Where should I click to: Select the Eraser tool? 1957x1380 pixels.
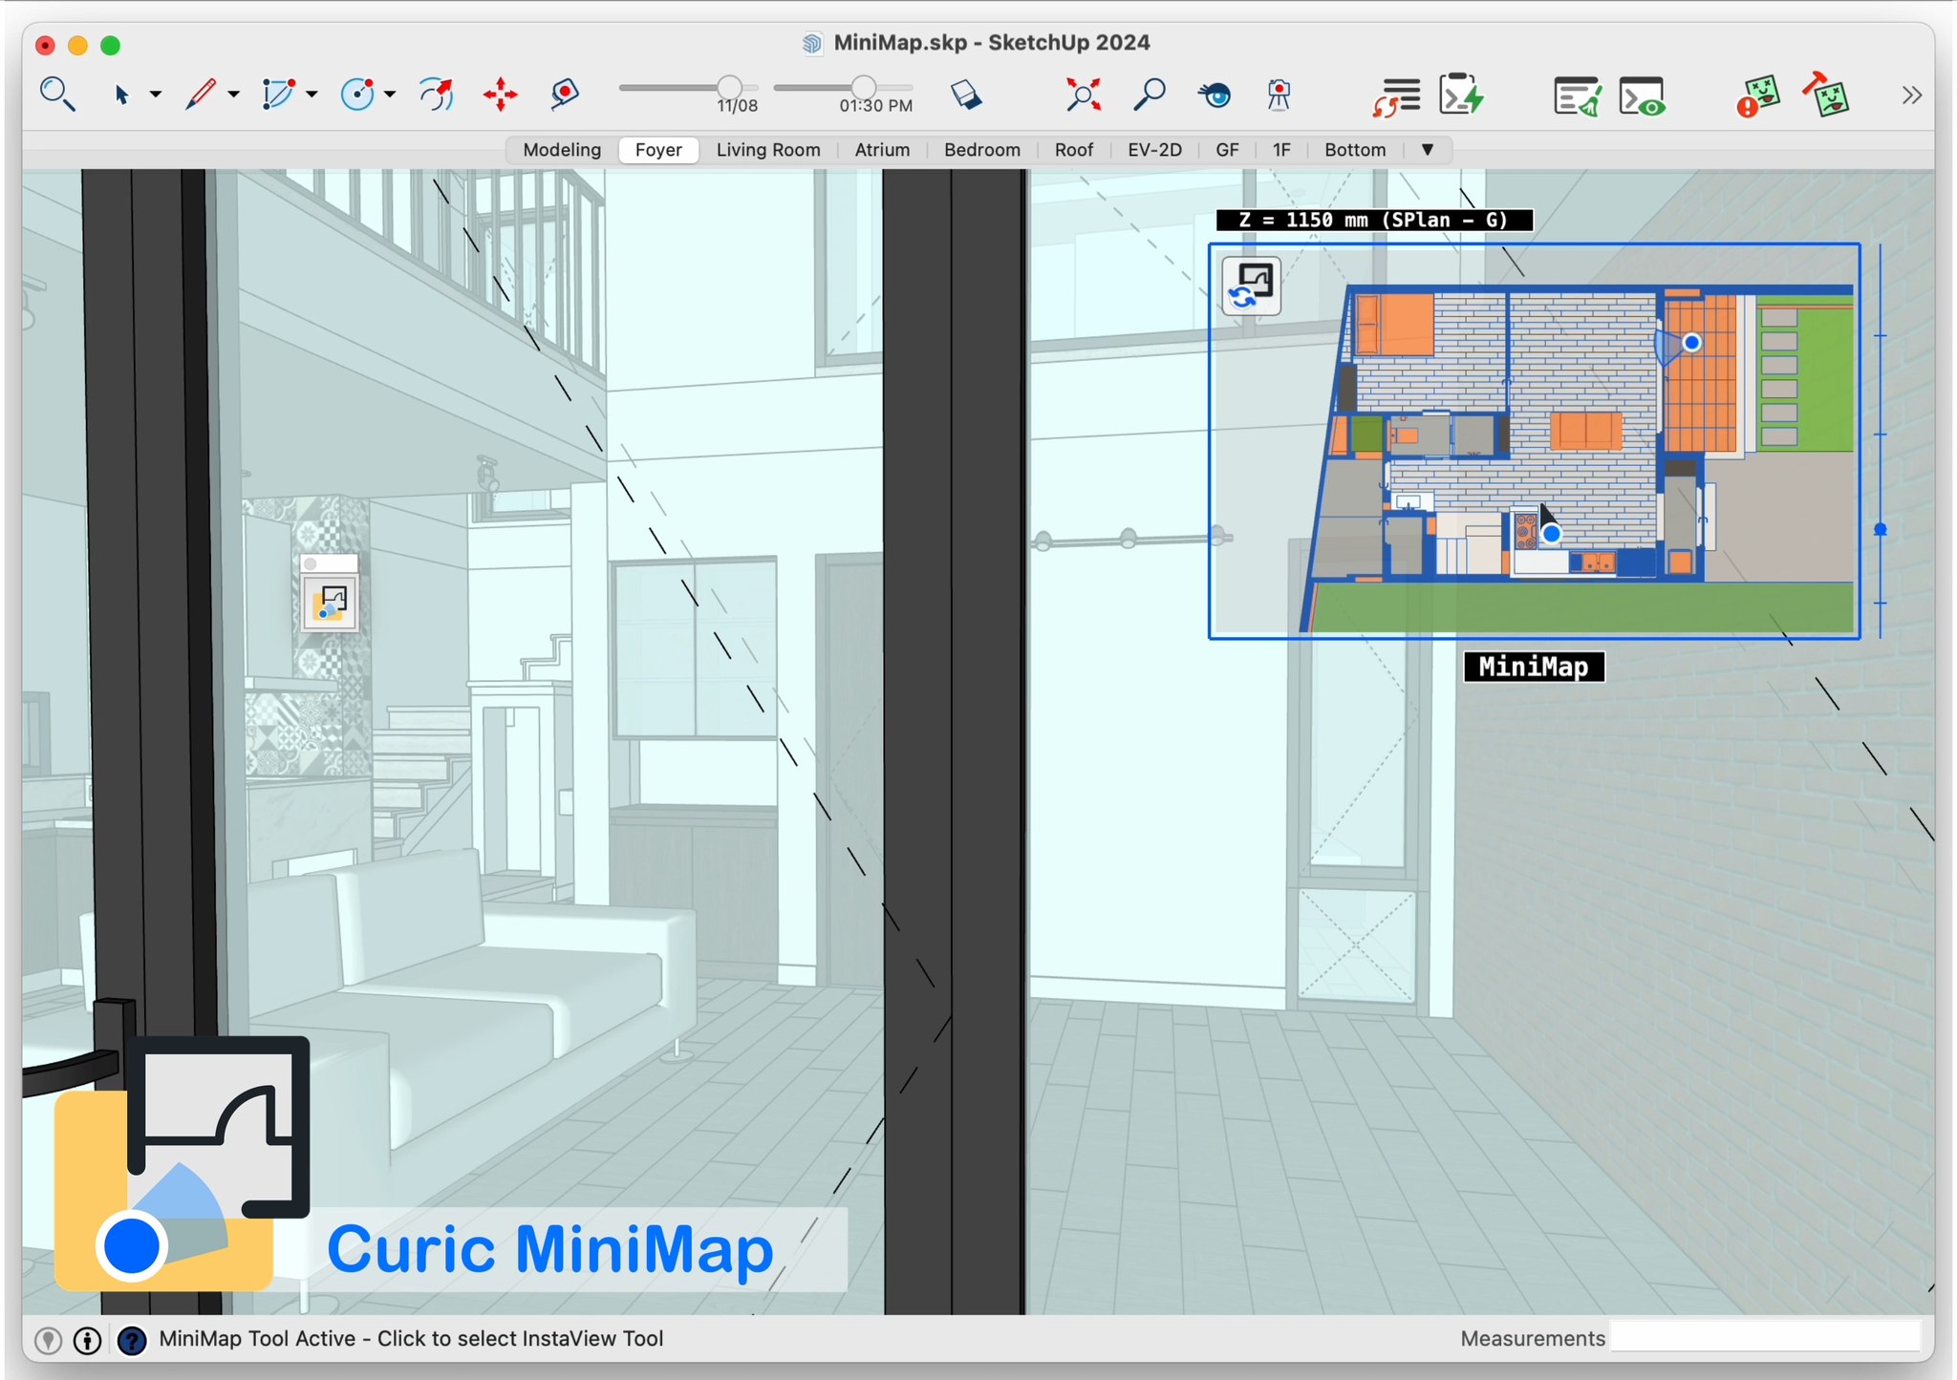tap(966, 95)
